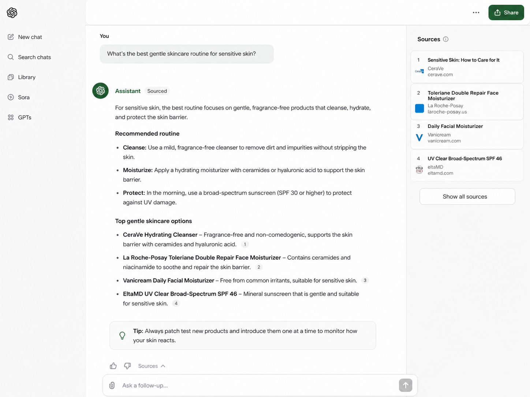This screenshot has width=530, height=397.
Task: Give the response a thumbs down
Action: [x=127, y=366]
